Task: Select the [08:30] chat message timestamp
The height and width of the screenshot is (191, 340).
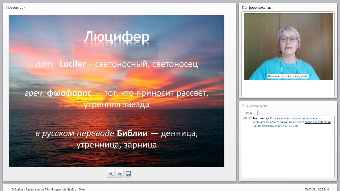Action: pos(248,118)
